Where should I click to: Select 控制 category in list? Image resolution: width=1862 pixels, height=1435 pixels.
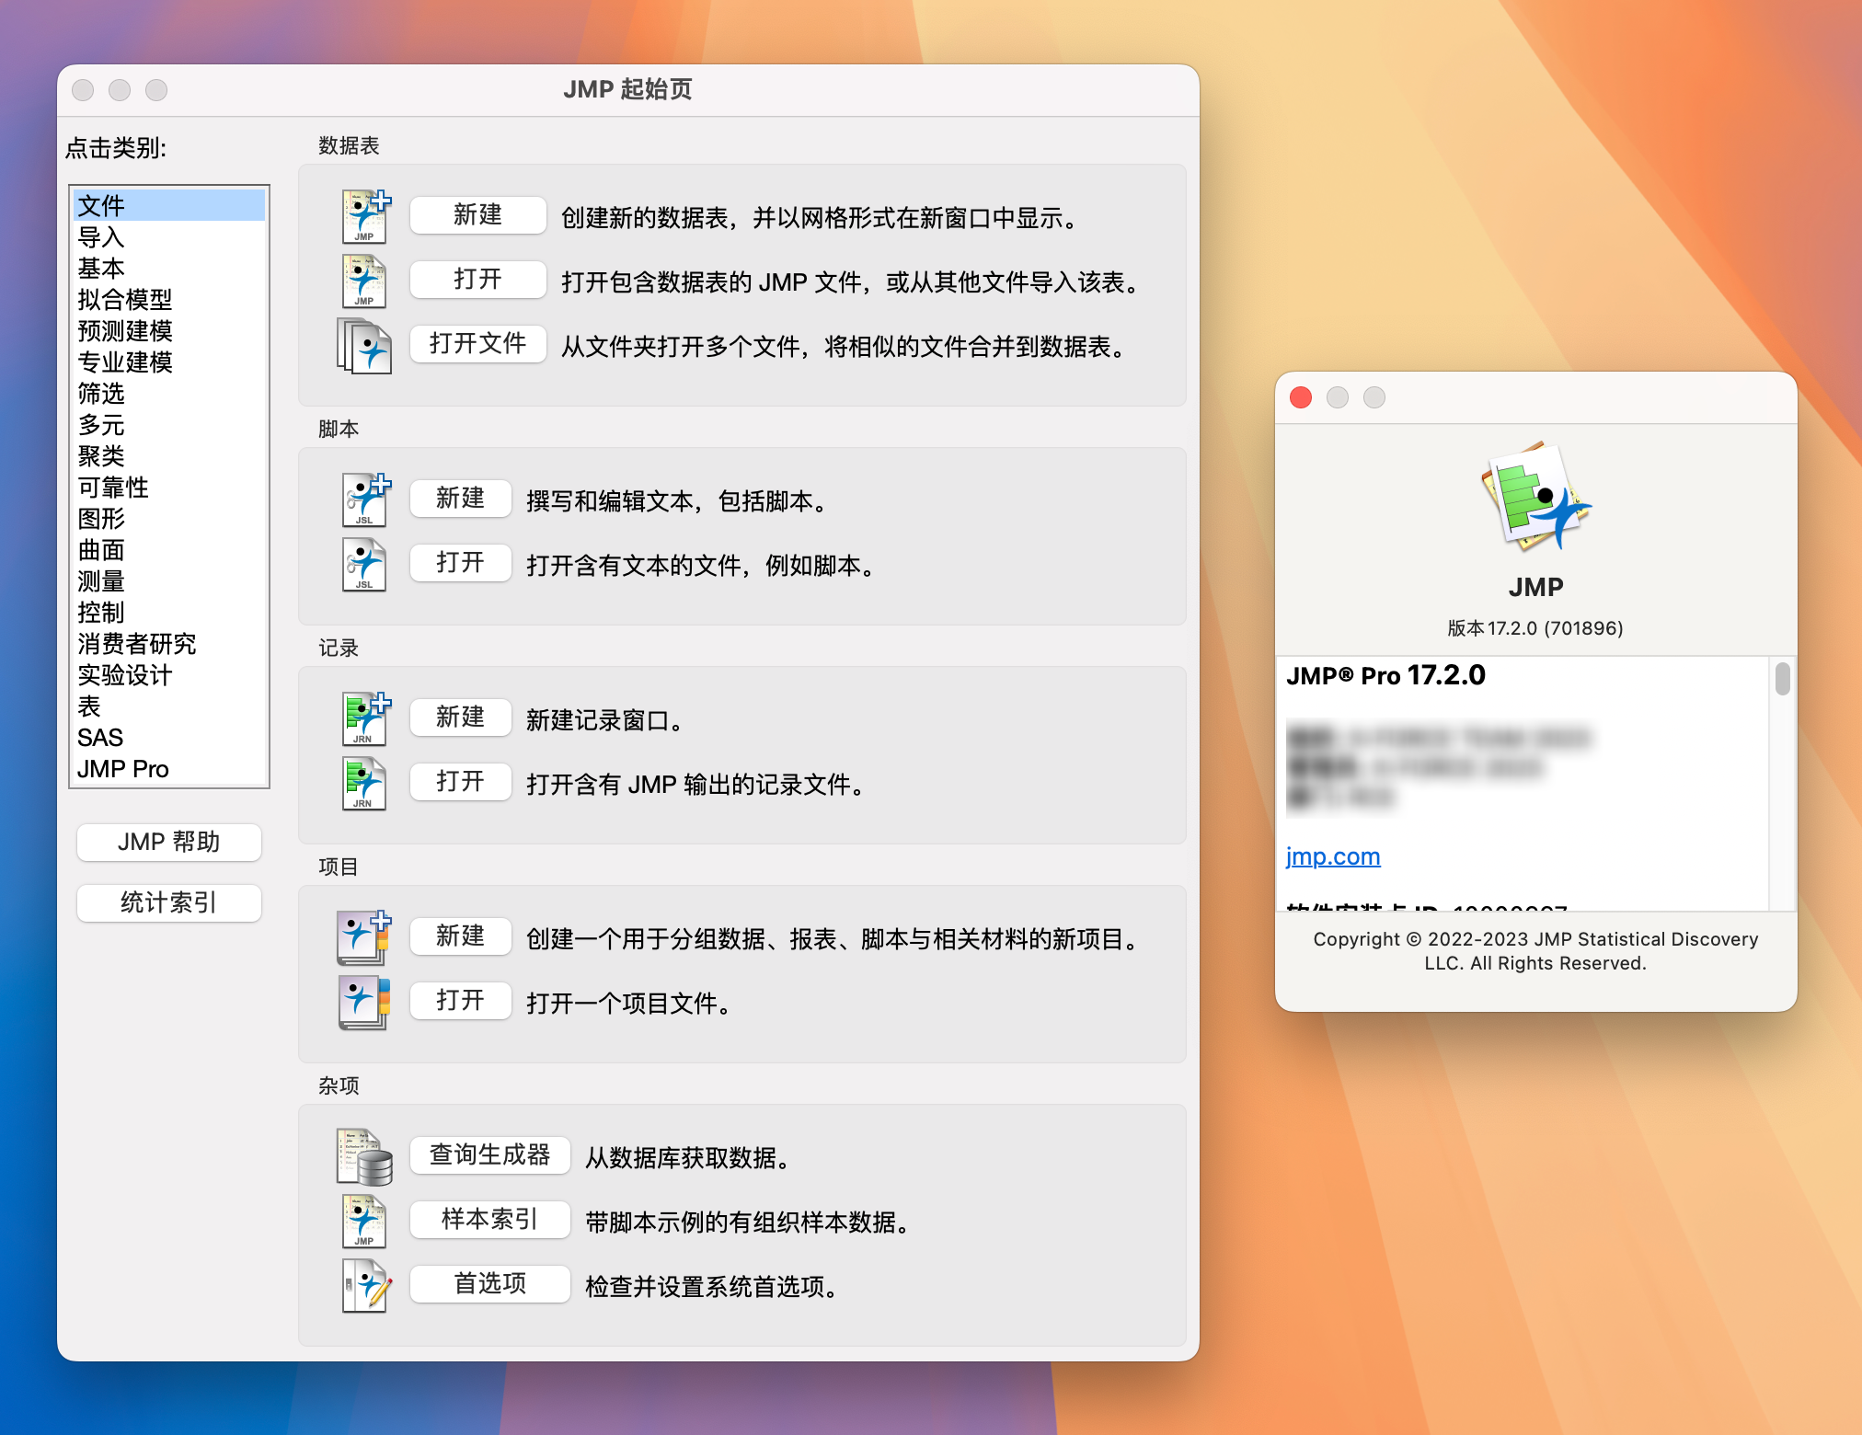tap(169, 612)
